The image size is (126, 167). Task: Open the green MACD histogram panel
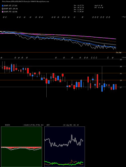[21, 147]
